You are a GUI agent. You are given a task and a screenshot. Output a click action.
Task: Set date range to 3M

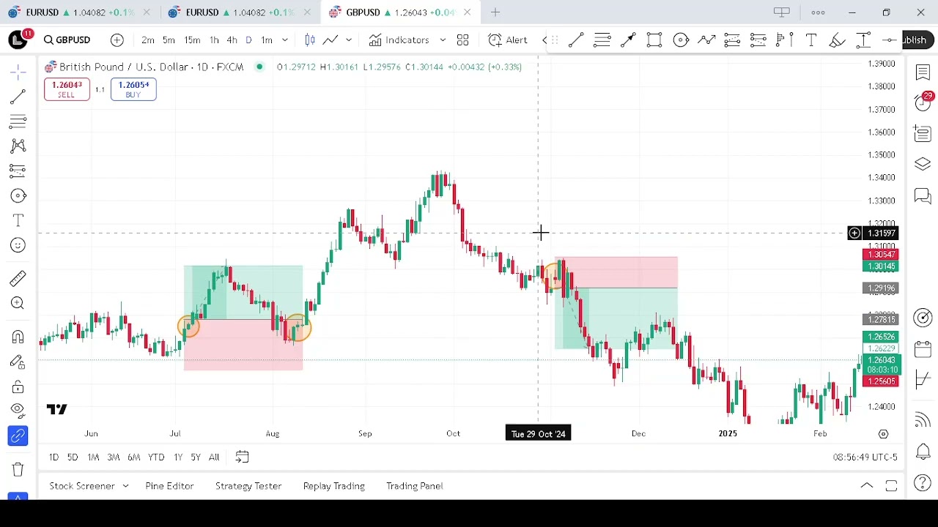(x=113, y=457)
